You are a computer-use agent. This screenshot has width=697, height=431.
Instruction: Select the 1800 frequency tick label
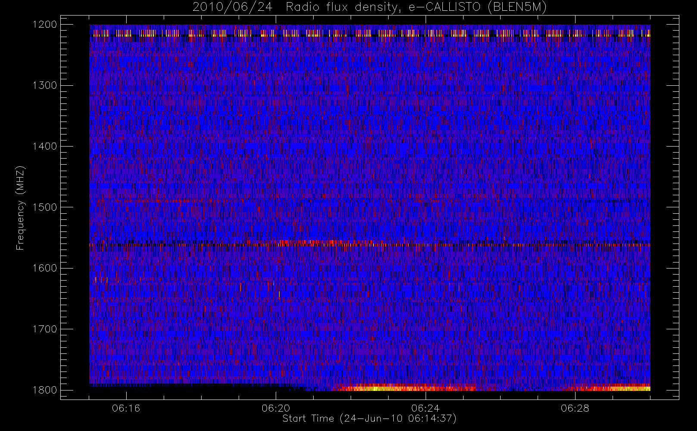coord(45,390)
